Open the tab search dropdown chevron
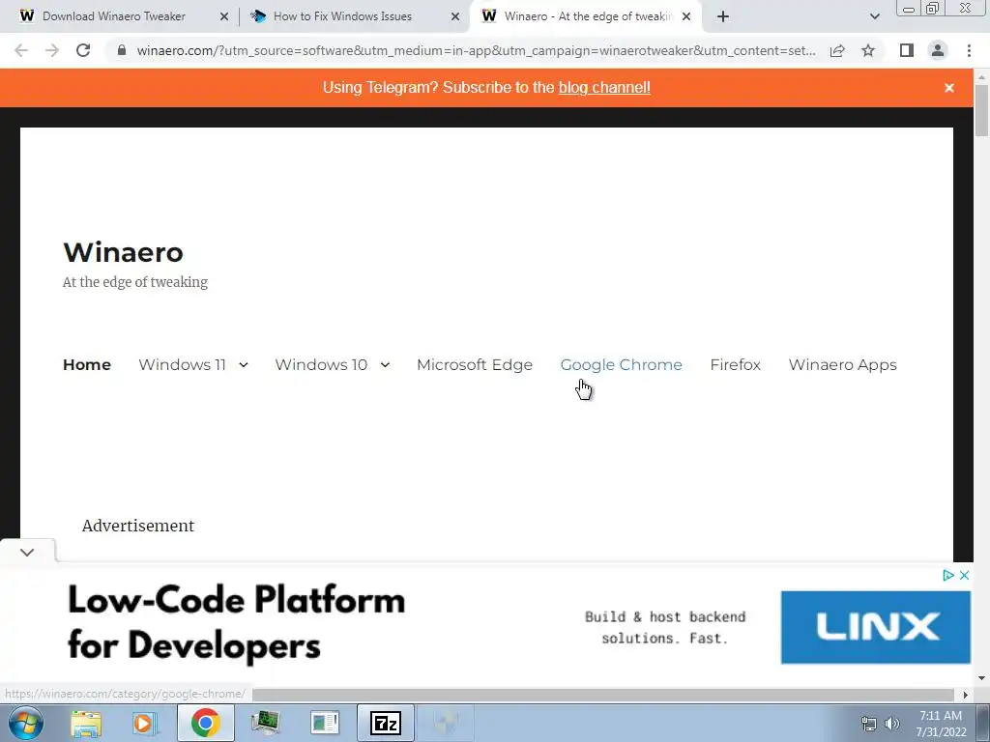990x742 pixels. tap(874, 16)
